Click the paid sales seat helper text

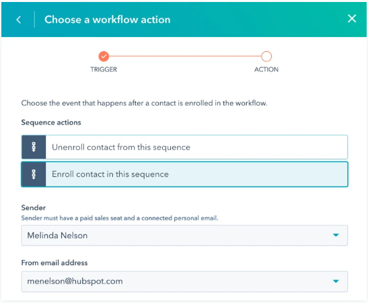(x=120, y=218)
